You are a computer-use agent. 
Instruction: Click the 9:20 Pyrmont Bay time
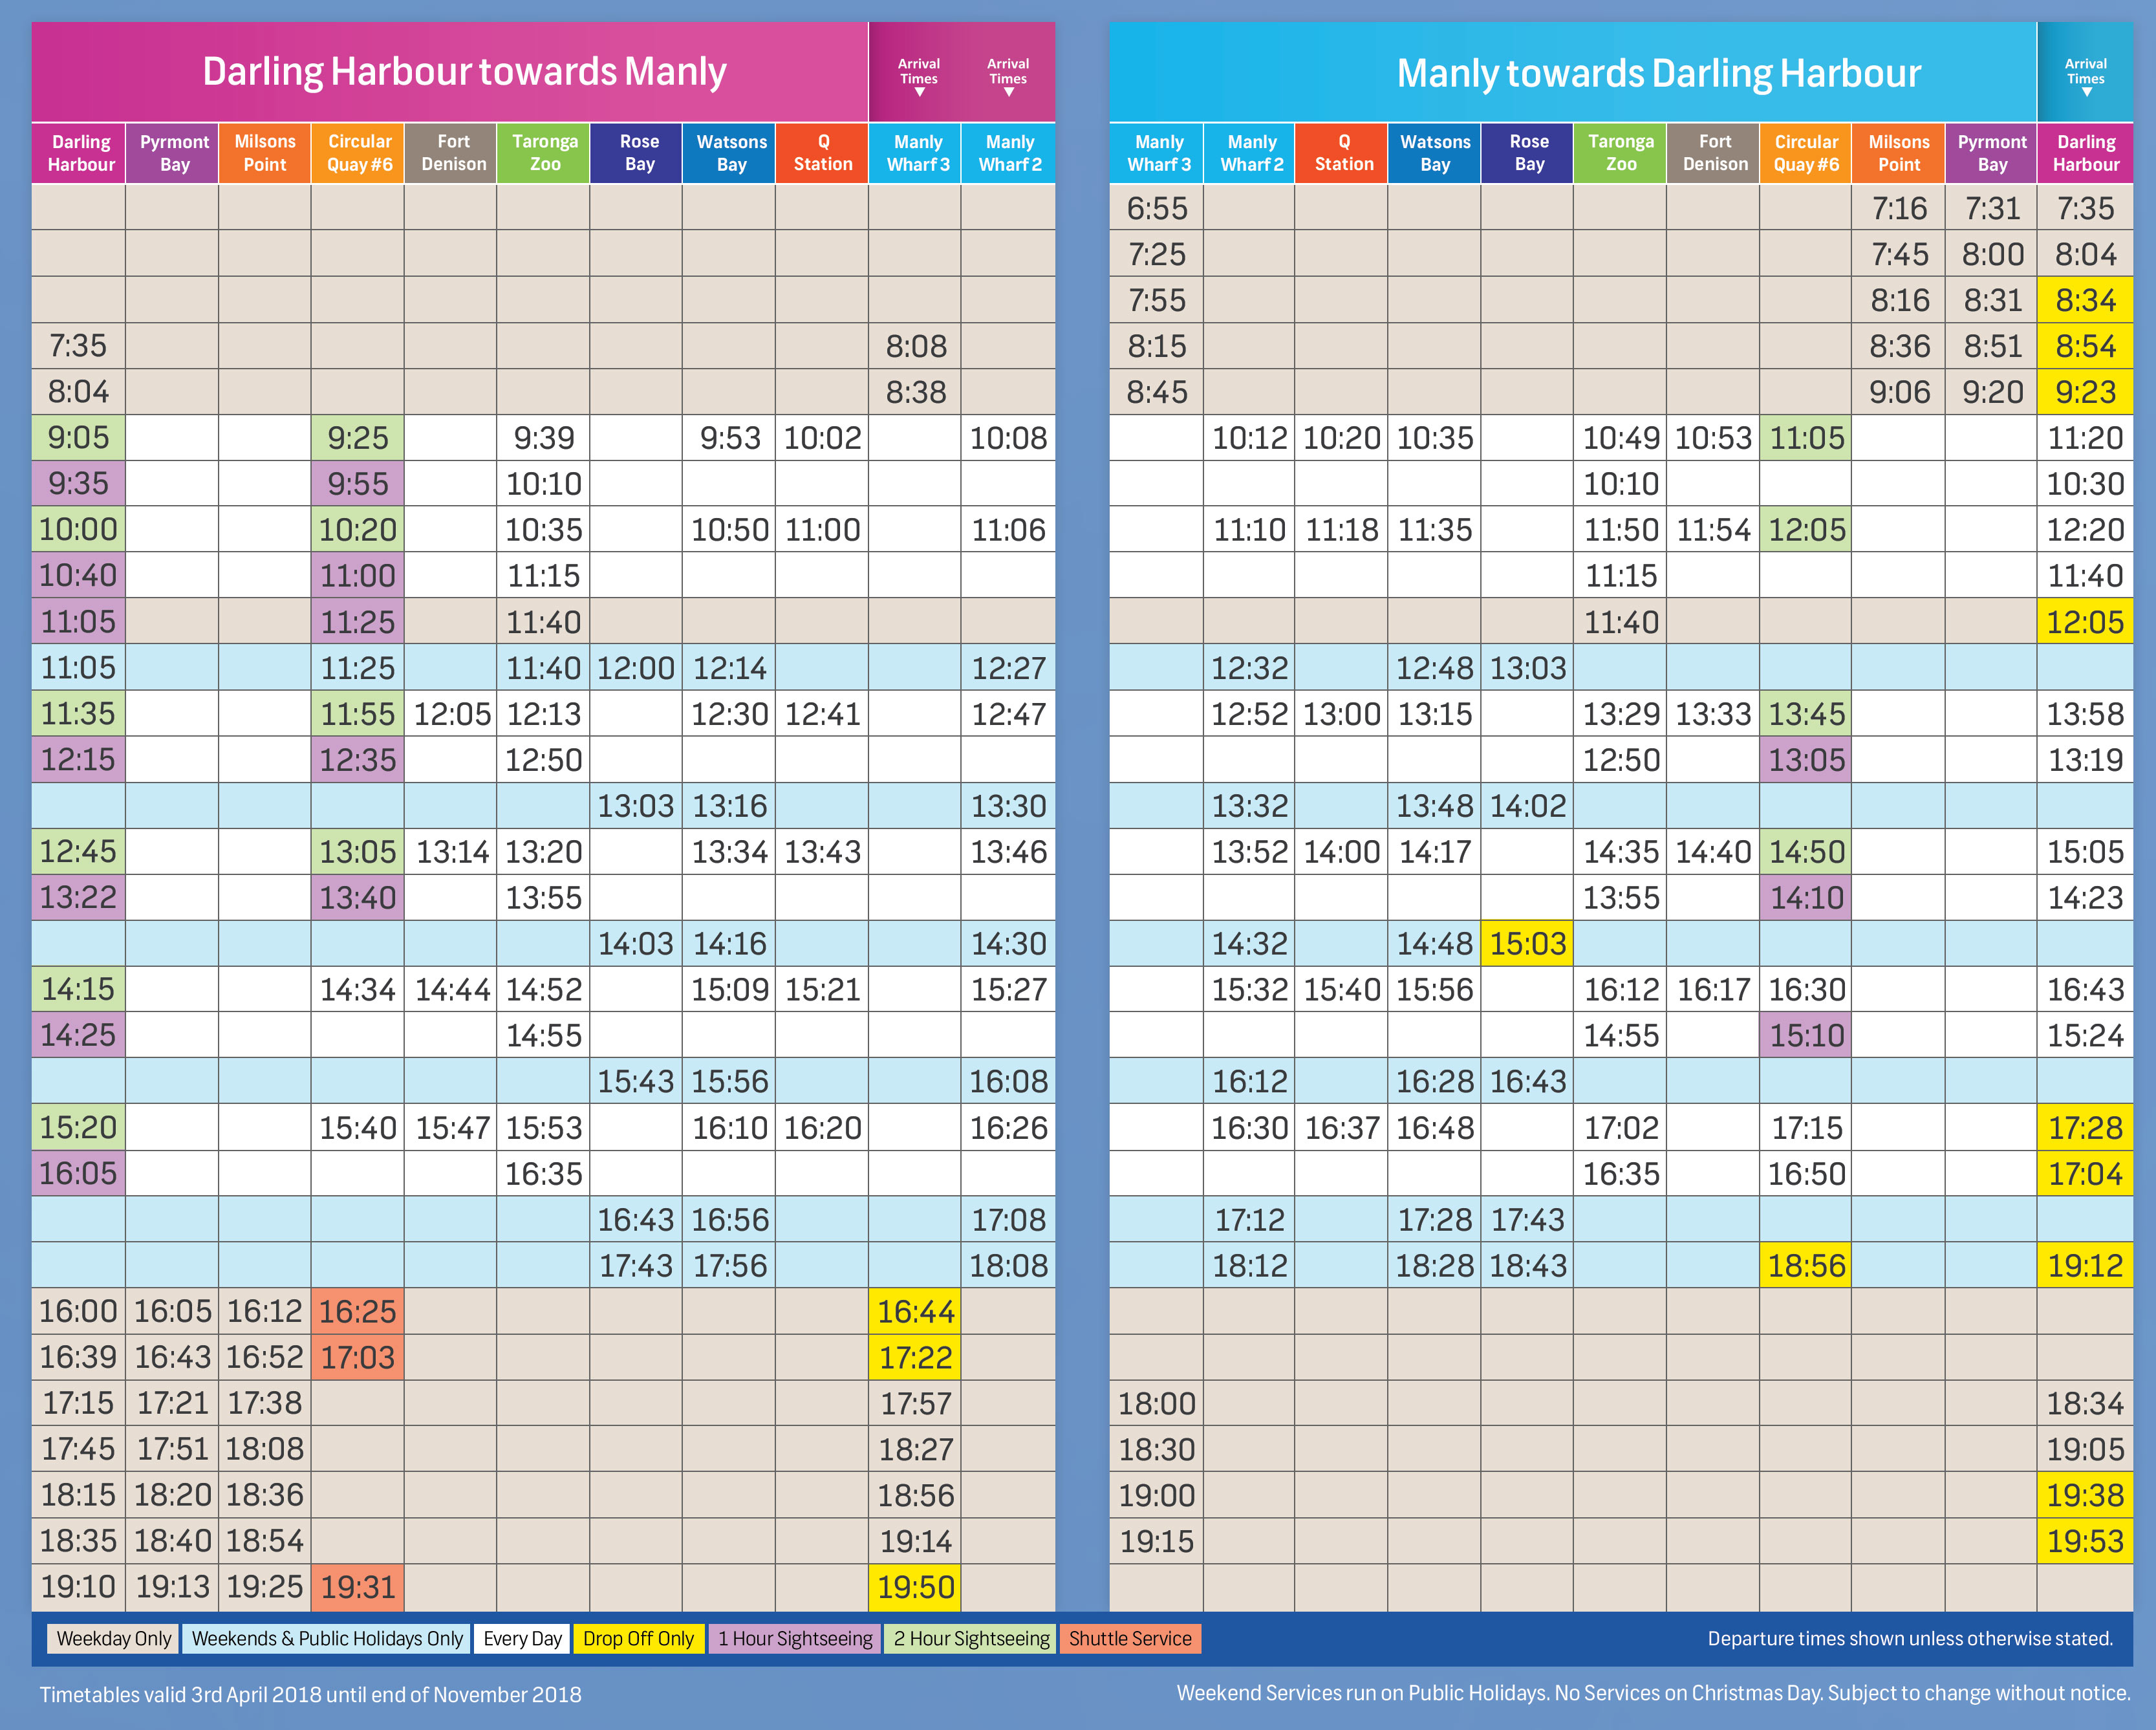(x=1992, y=392)
